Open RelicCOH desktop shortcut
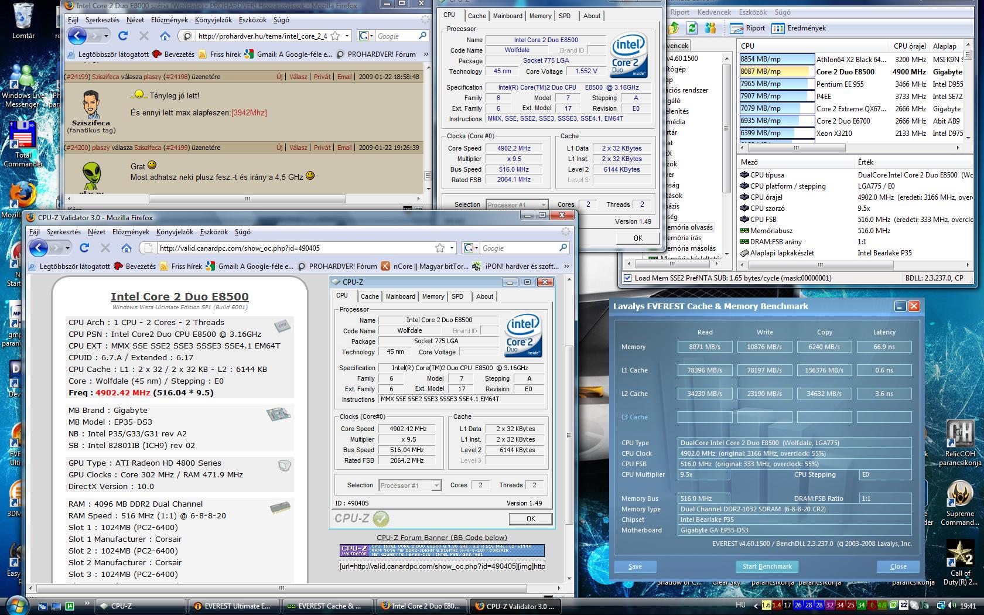The width and height of the screenshot is (984, 615). pos(959,441)
